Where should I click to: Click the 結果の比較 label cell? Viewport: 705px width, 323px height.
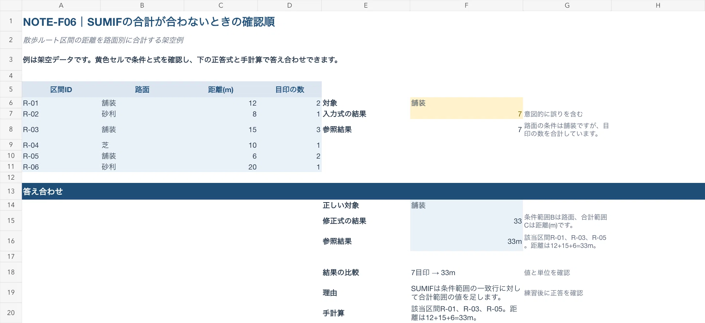[x=366, y=273]
